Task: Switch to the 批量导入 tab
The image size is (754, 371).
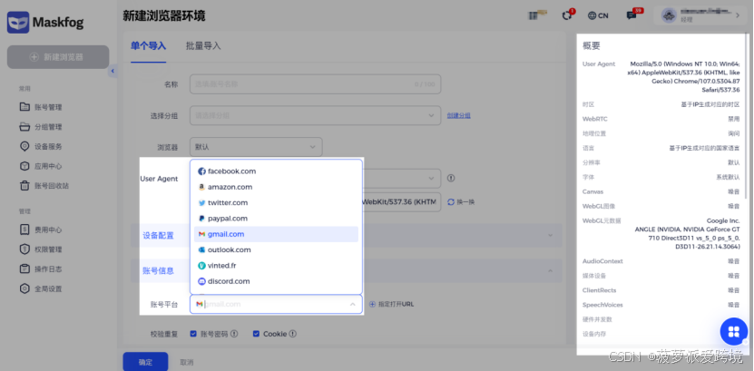Action: click(x=203, y=45)
